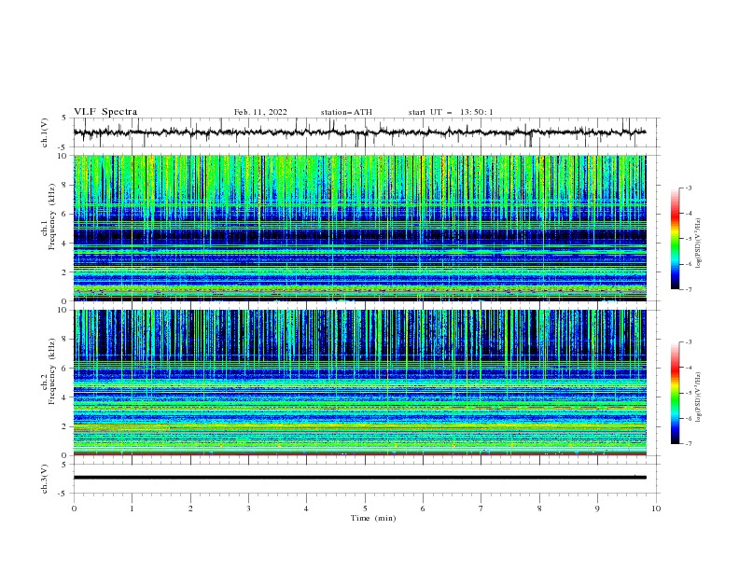Click time axis tick label '0'
The width and height of the screenshot is (739, 571).
coord(74,508)
